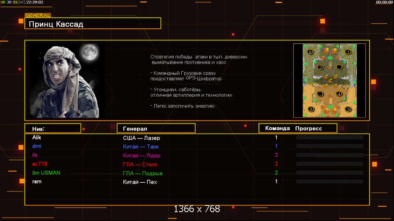394x221 pixels.
Task: Click the loading progress bar for Alik
Action: point(330,137)
